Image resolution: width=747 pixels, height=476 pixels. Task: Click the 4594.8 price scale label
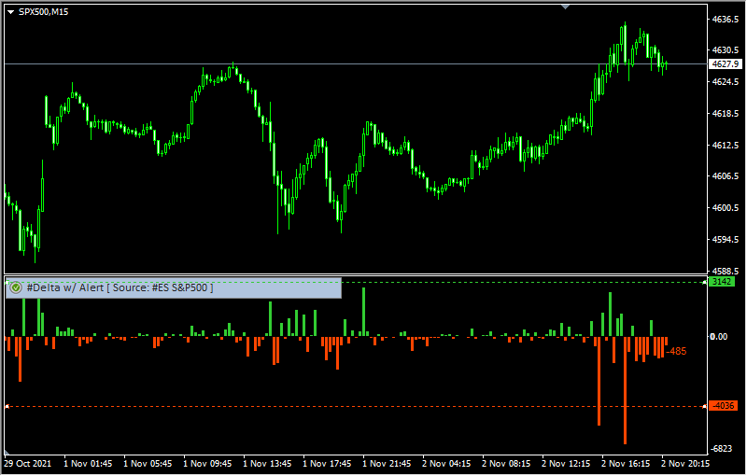(x=726, y=240)
